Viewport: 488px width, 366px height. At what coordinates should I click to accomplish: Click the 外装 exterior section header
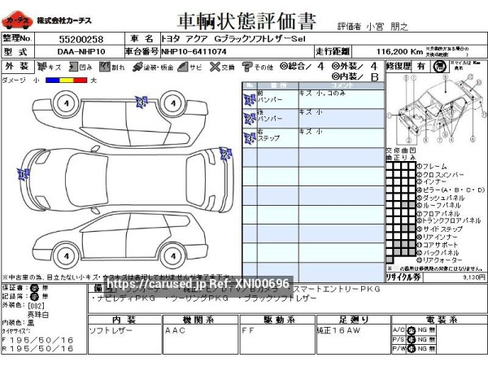(15, 66)
